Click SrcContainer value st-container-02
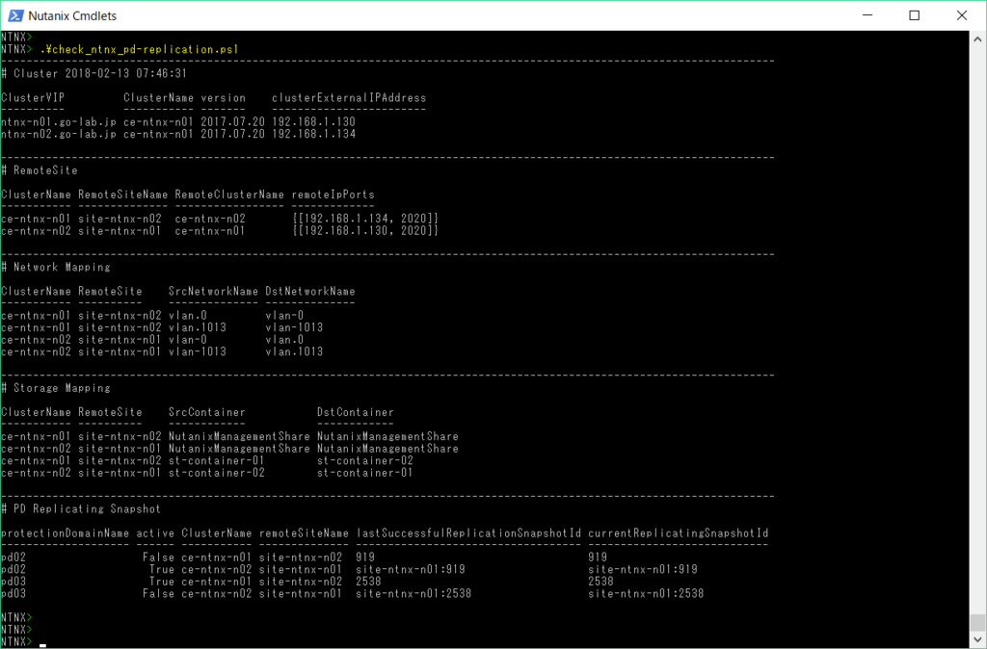 point(217,472)
